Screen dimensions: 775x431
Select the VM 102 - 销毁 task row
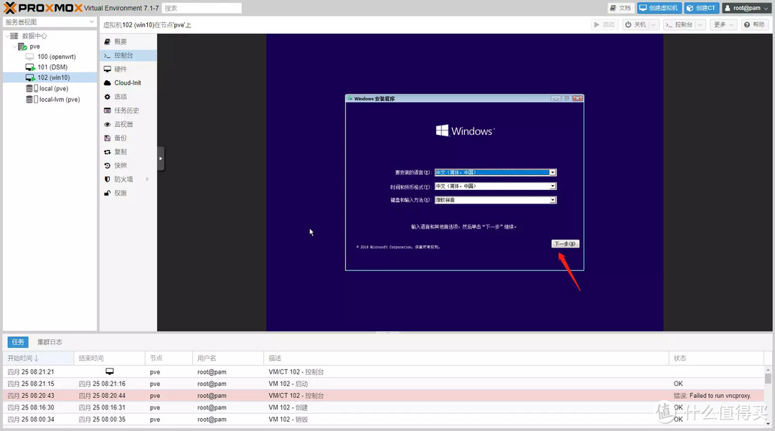click(x=383, y=419)
